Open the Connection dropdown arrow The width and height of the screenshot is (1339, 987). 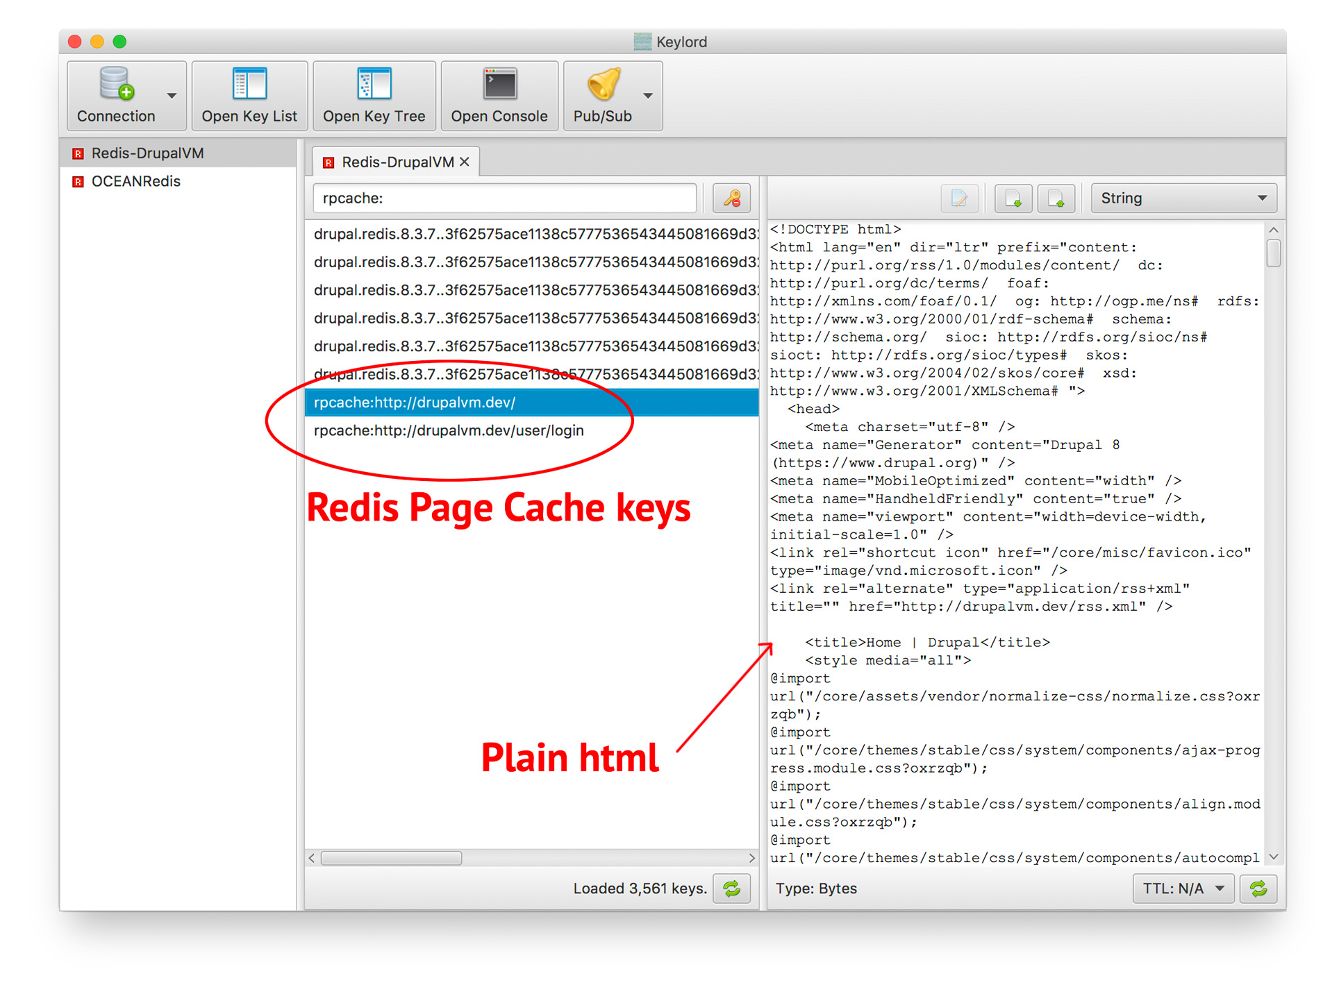click(x=172, y=95)
